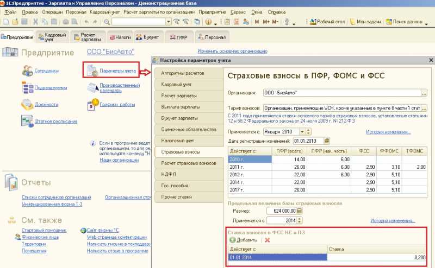
Task: Select the 2017 г. table row
Action: tap(327, 190)
